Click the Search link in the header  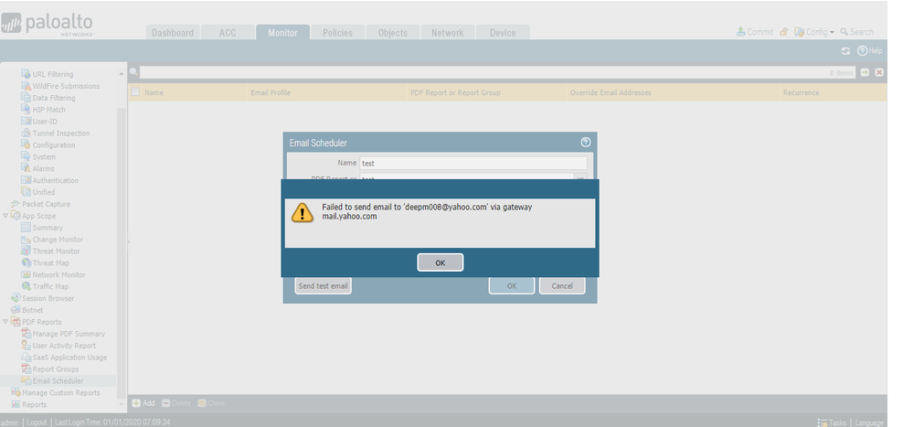(856, 32)
